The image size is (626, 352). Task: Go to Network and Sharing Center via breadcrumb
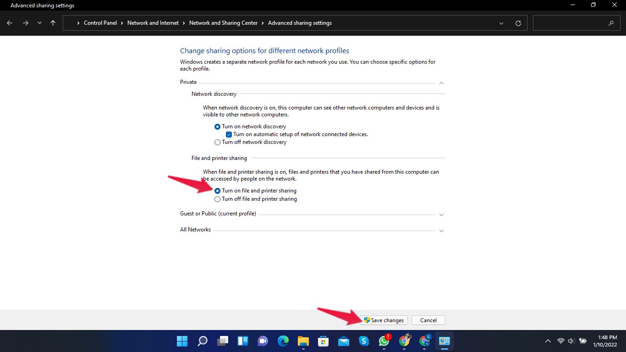tap(223, 22)
